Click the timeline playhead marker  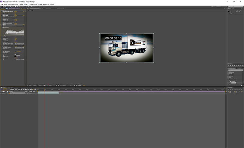(44, 90)
